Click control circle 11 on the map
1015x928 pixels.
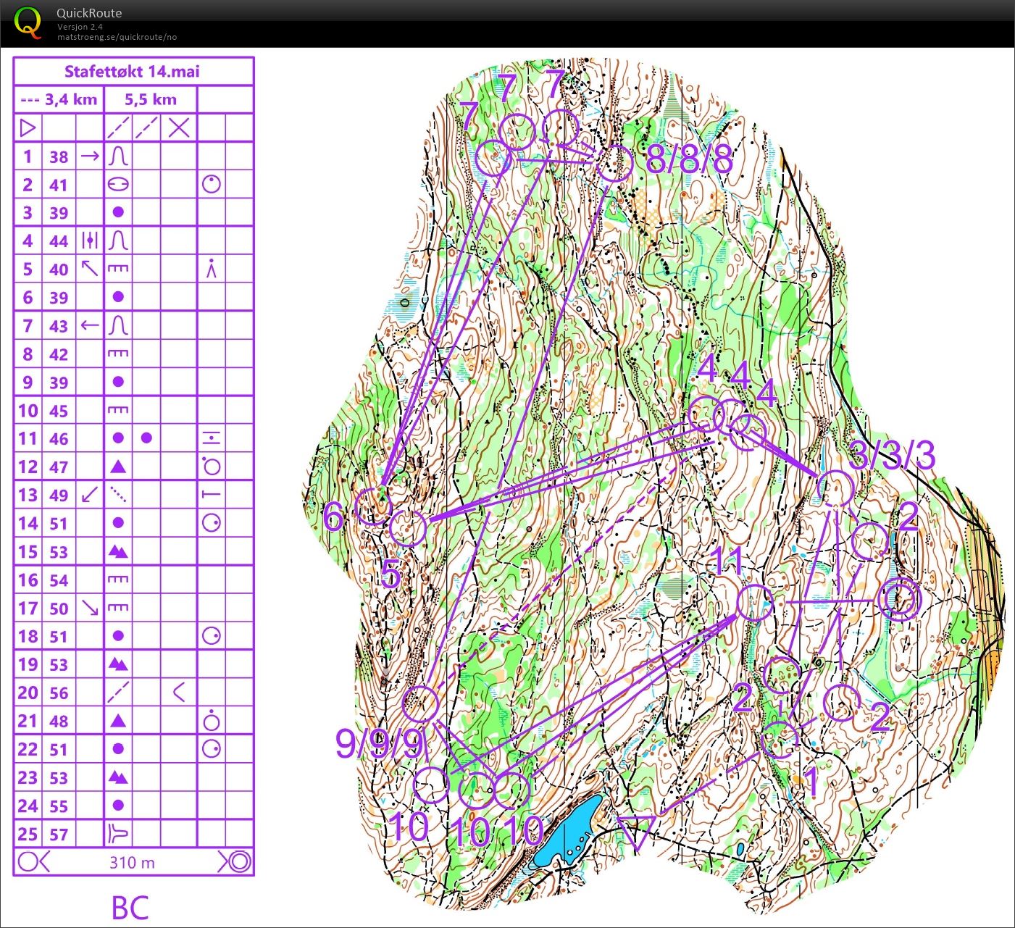(x=755, y=603)
